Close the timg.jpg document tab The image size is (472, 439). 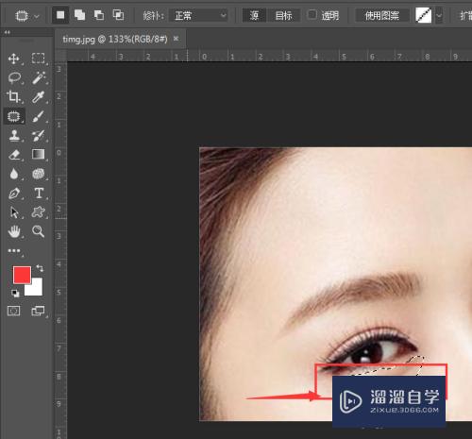[176, 39]
